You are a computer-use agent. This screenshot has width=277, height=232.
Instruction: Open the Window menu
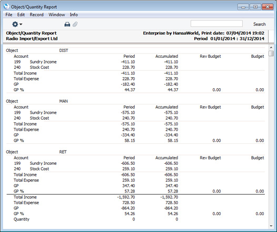point(57,15)
